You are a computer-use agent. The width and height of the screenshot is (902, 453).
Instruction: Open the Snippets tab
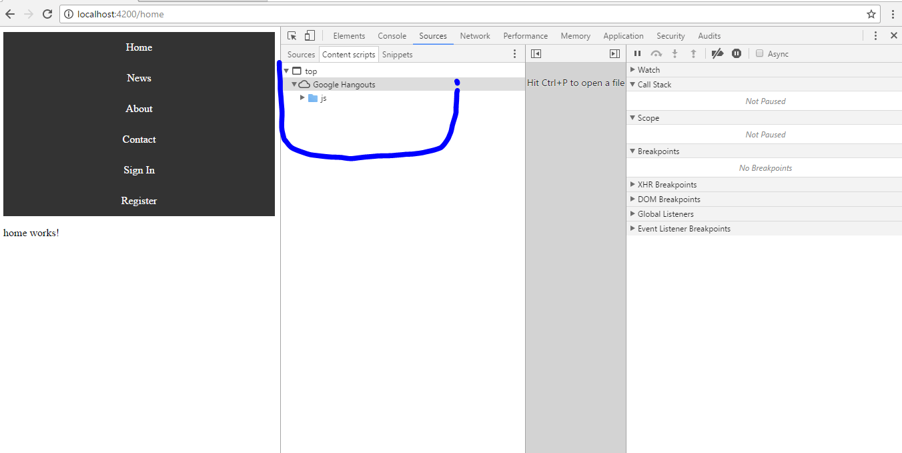397,55
